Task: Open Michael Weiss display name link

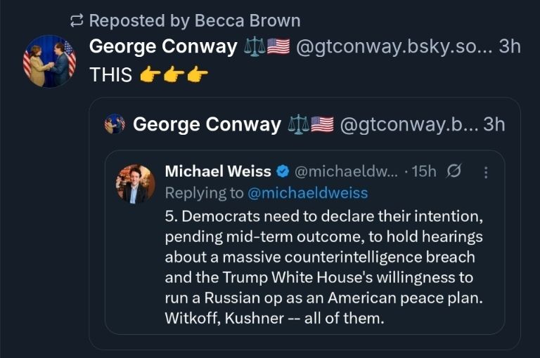Action: 217,171
